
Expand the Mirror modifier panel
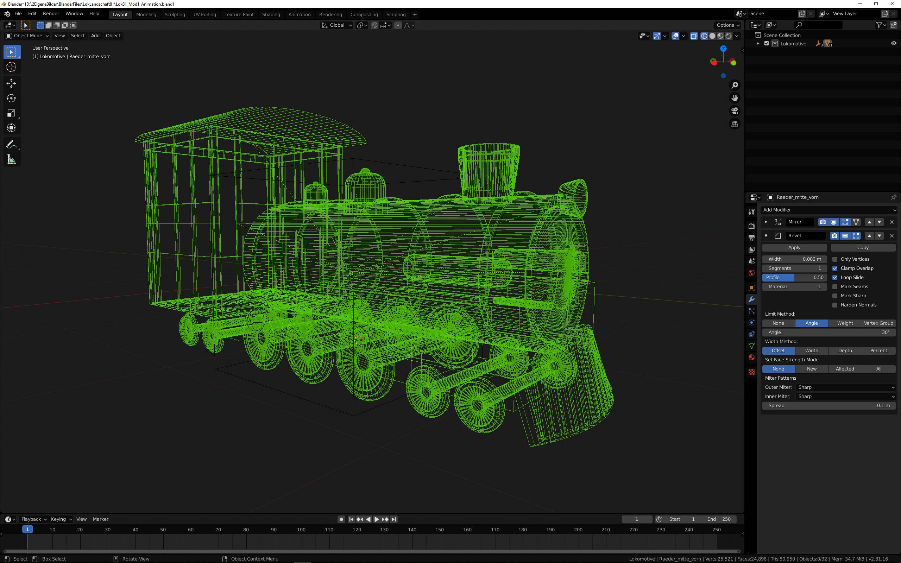(766, 222)
